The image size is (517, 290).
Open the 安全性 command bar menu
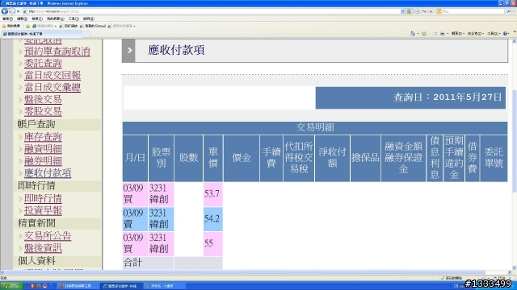[476, 34]
